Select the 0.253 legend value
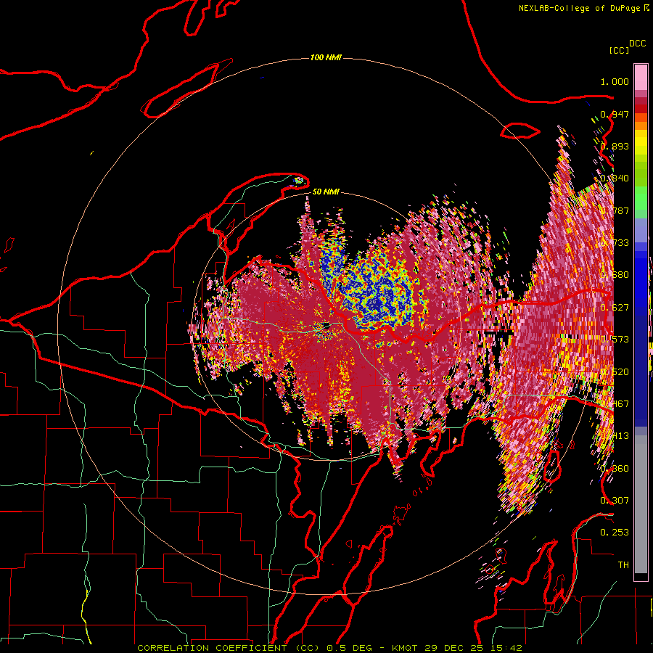The width and height of the screenshot is (653, 653). [x=615, y=533]
